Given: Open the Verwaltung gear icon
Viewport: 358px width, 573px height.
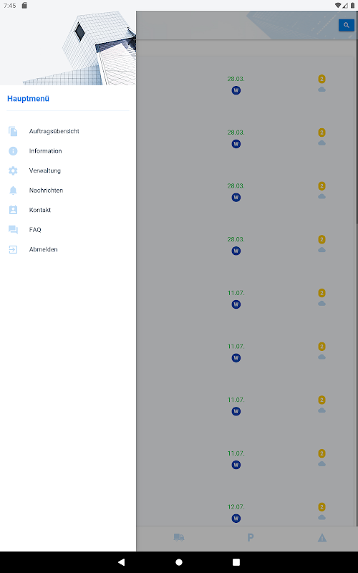Looking at the screenshot, I should 13,170.
